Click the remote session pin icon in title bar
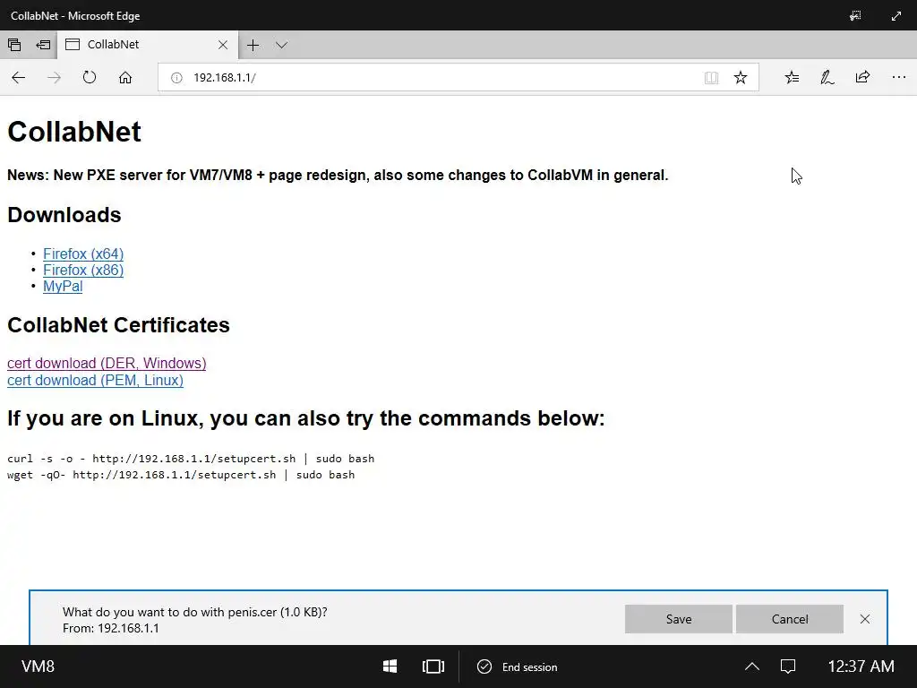This screenshot has height=688, width=917. (855, 16)
